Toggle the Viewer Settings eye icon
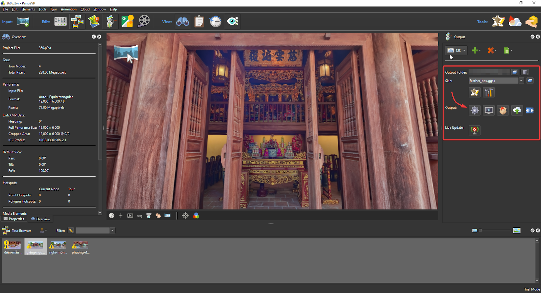 click(233, 22)
